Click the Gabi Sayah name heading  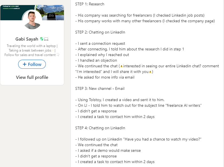coord(27,39)
